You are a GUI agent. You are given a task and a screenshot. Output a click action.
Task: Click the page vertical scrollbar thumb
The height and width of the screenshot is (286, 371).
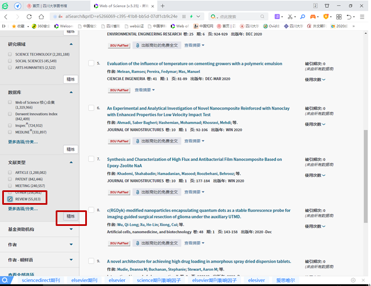point(365,176)
